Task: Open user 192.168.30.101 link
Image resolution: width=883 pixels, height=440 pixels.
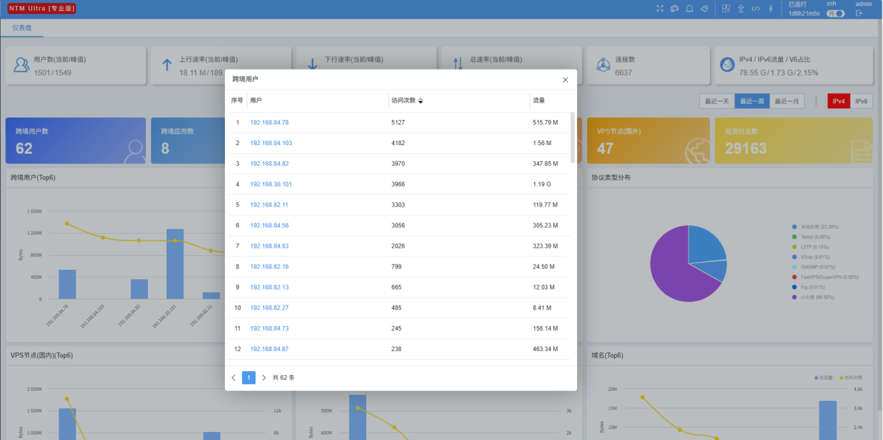Action: [271, 184]
